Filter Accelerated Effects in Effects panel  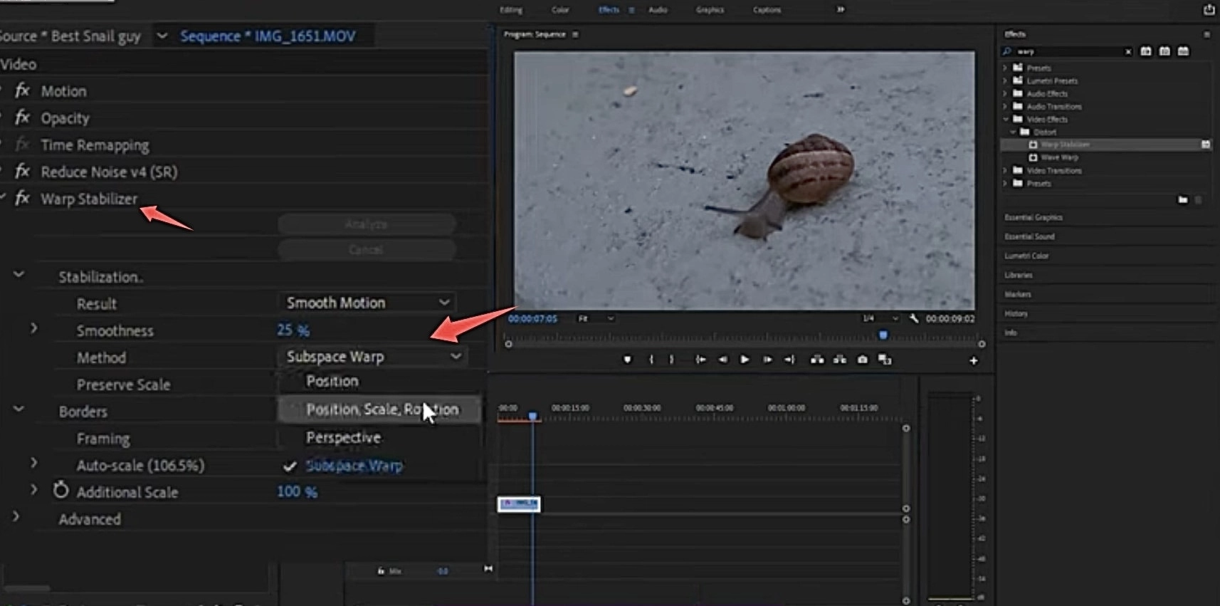tap(1146, 51)
